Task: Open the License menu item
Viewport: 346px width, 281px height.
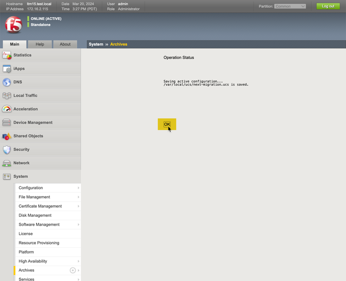Action: [x=48, y=233]
